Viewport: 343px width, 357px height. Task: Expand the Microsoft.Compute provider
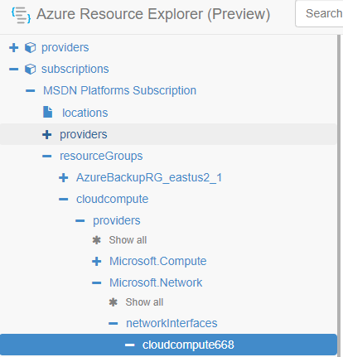(96, 261)
